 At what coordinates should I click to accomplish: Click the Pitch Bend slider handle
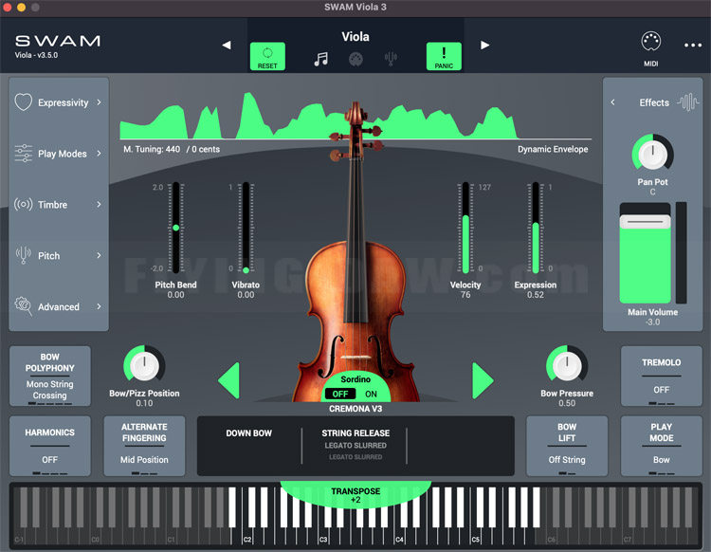(x=176, y=228)
